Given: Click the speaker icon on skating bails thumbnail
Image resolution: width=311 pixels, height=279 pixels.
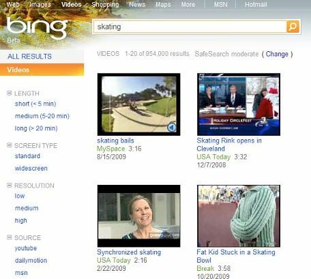Looking at the screenshot, I should tap(172, 127).
